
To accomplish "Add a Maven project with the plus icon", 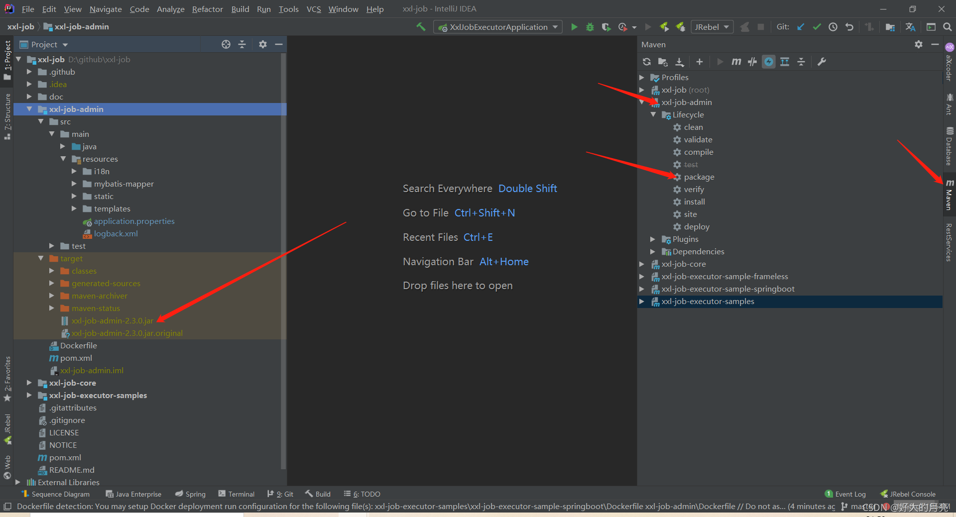I will (x=700, y=62).
